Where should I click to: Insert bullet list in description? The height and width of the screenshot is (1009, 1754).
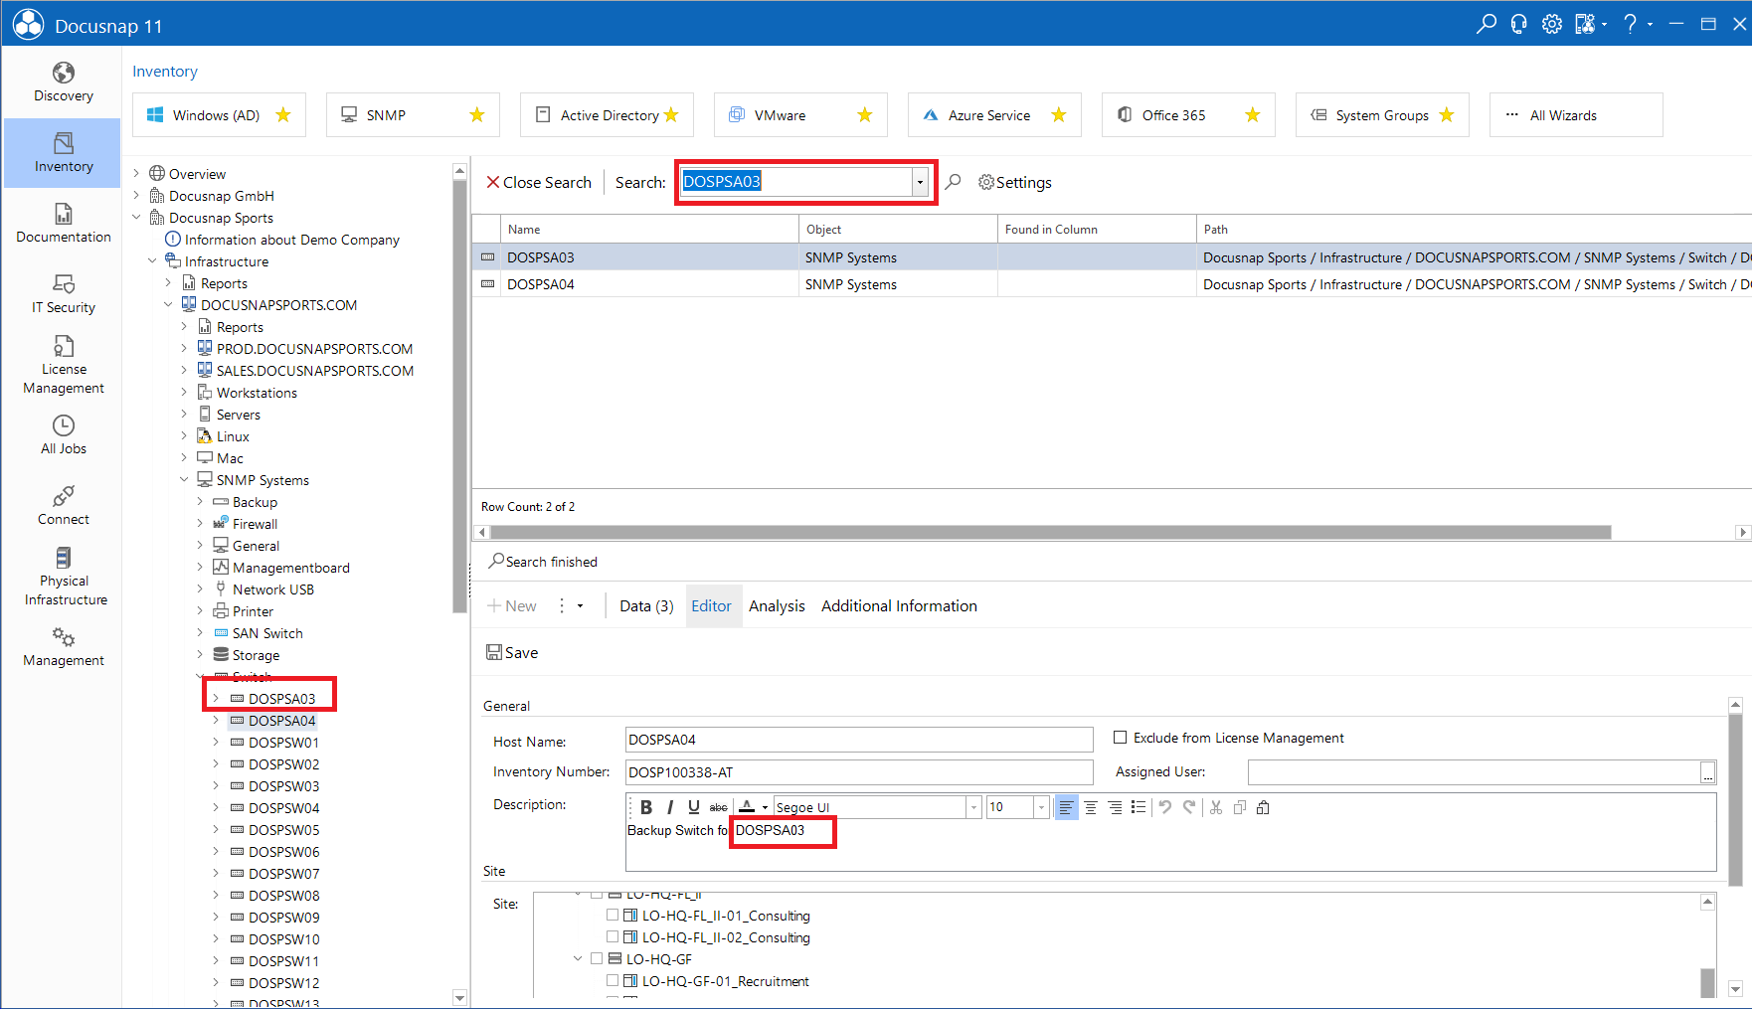click(x=1139, y=807)
